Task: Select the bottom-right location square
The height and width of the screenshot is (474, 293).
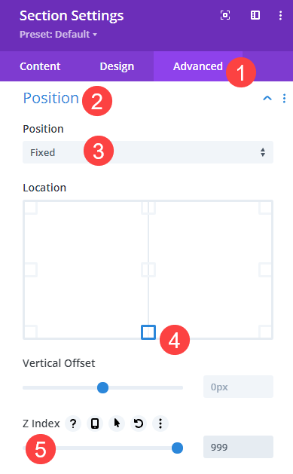Action: (x=266, y=332)
